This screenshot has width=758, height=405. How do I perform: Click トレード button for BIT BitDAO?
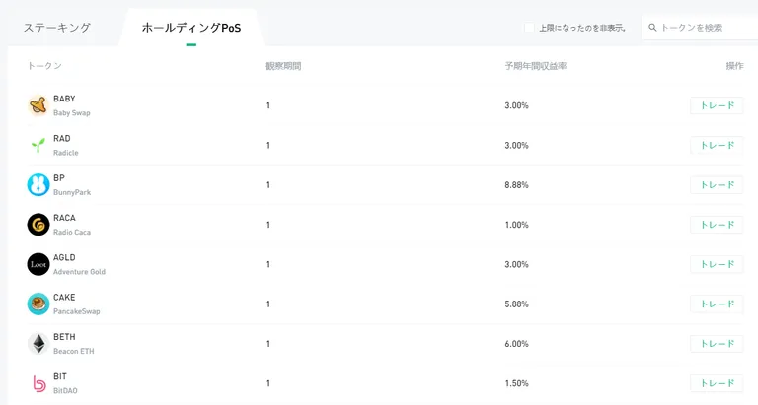717,383
